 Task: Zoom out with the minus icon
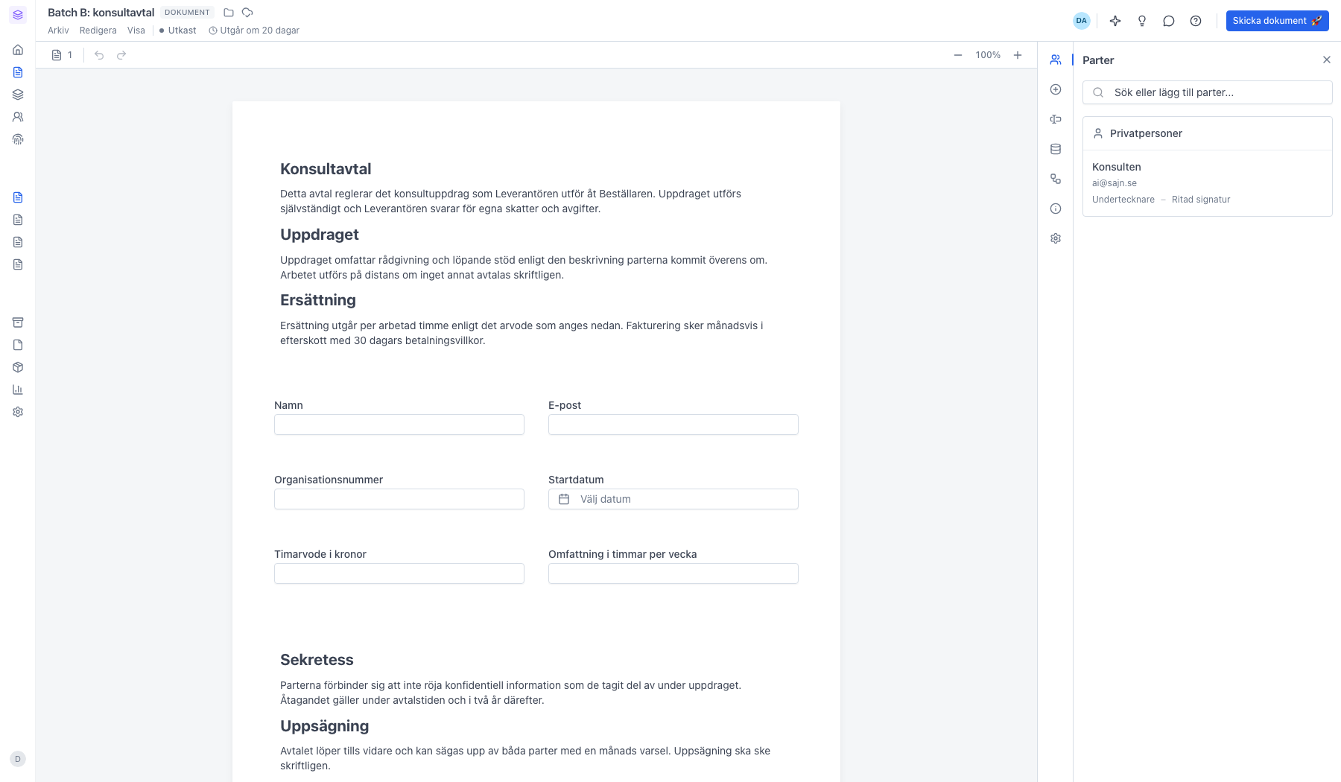pos(958,55)
